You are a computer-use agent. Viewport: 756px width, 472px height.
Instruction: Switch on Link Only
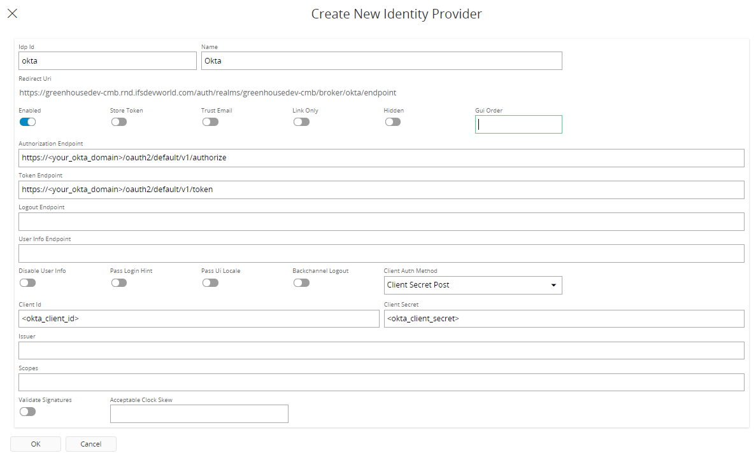click(x=301, y=122)
